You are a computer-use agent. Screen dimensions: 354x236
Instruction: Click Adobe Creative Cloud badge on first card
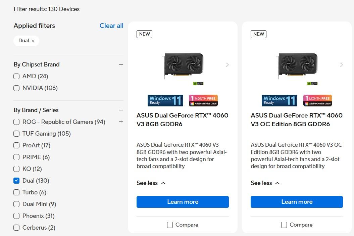pos(203,100)
